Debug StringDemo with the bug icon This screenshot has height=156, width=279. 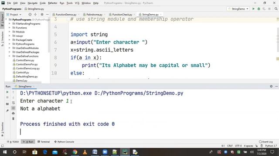(x=259, y=9)
